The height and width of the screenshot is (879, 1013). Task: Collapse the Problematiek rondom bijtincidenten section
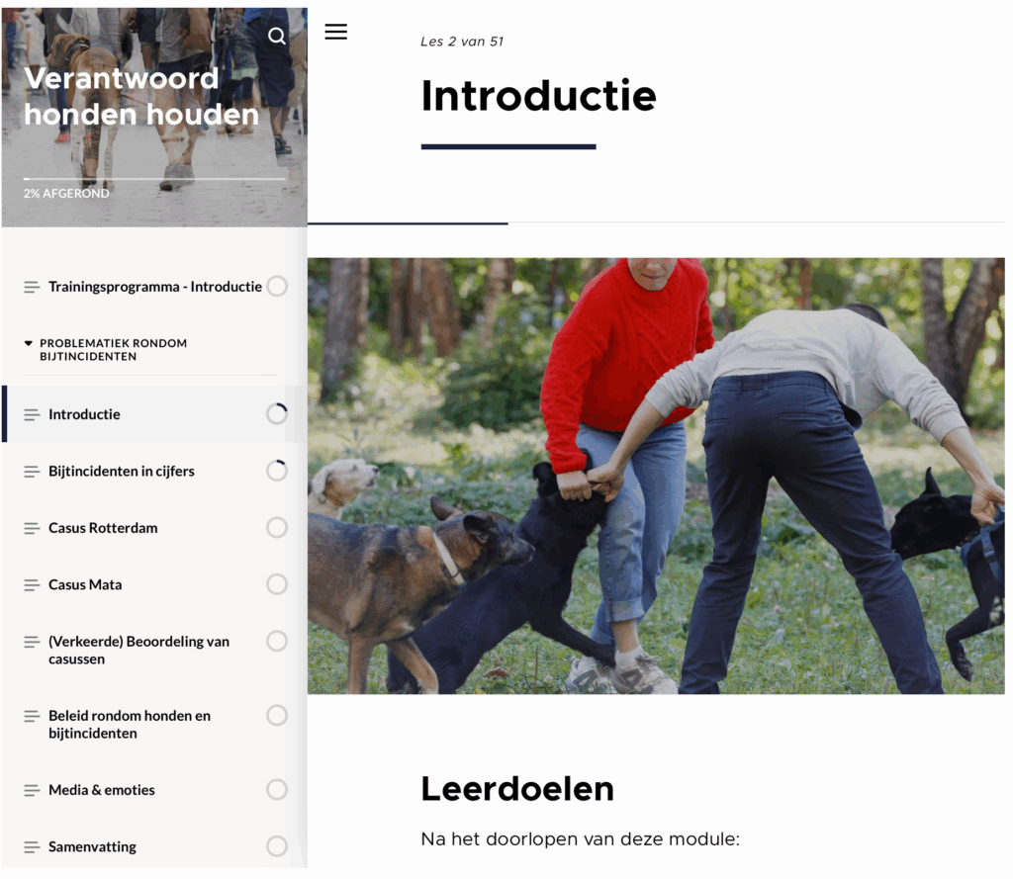tap(28, 343)
